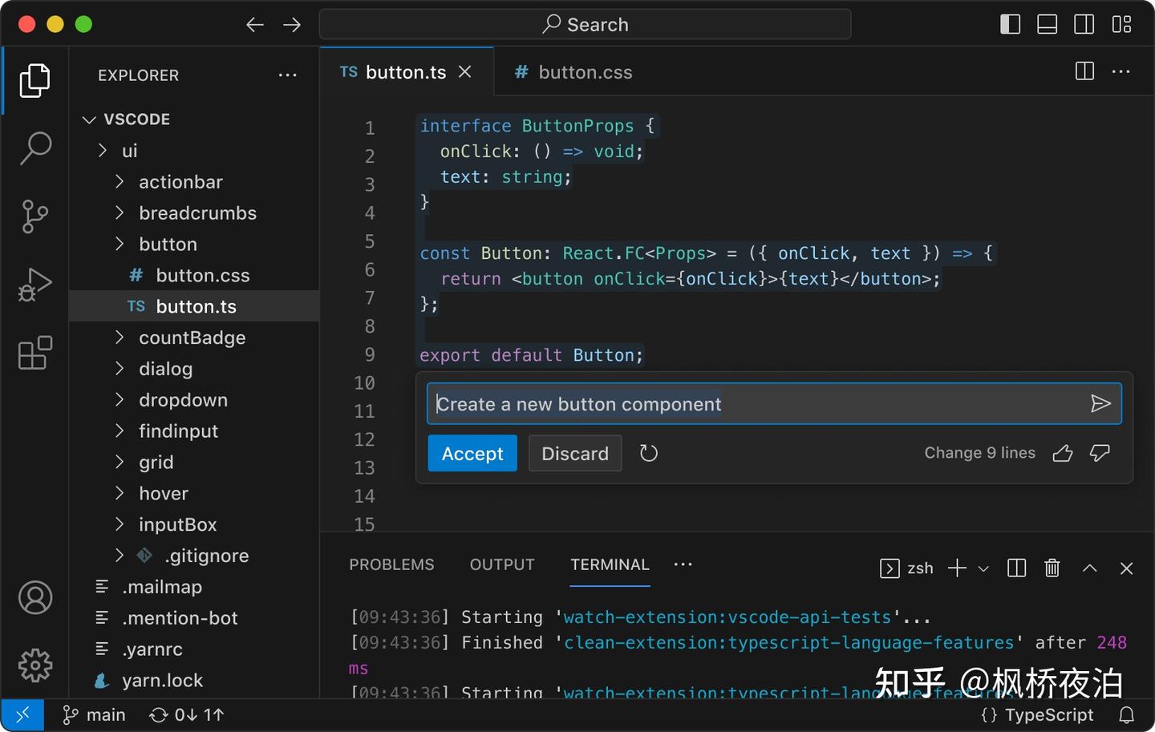Expand the ui folder
Image resolution: width=1155 pixels, height=732 pixels.
tap(194, 151)
